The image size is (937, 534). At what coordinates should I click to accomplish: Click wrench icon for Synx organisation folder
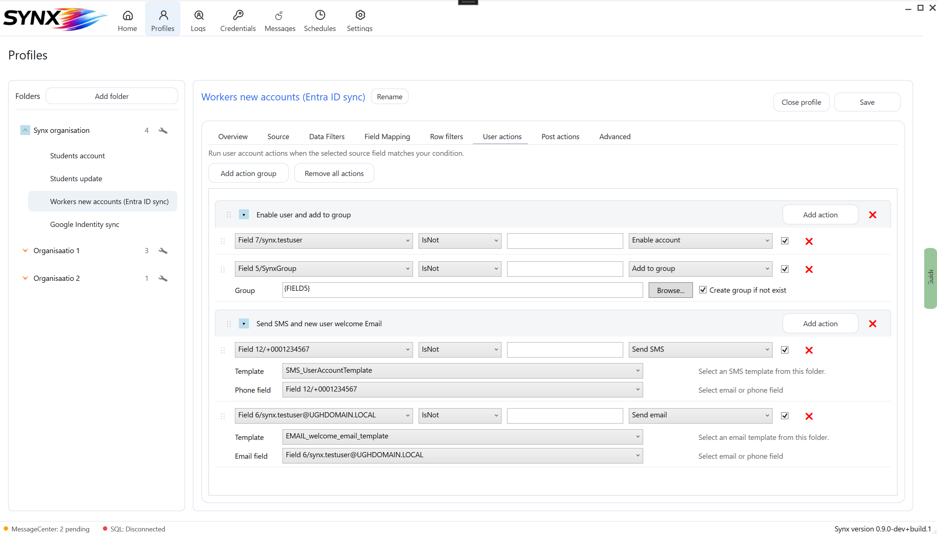(x=163, y=130)
